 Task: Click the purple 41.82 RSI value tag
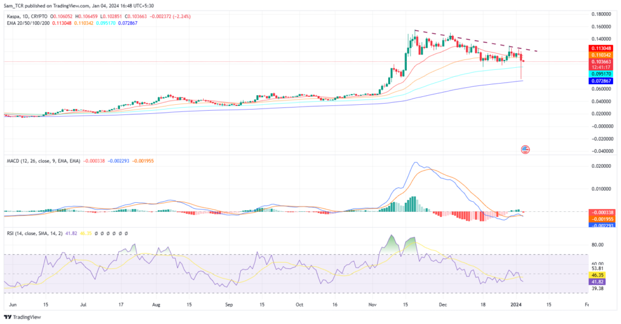pyautogui.click(x=597, y=282)
